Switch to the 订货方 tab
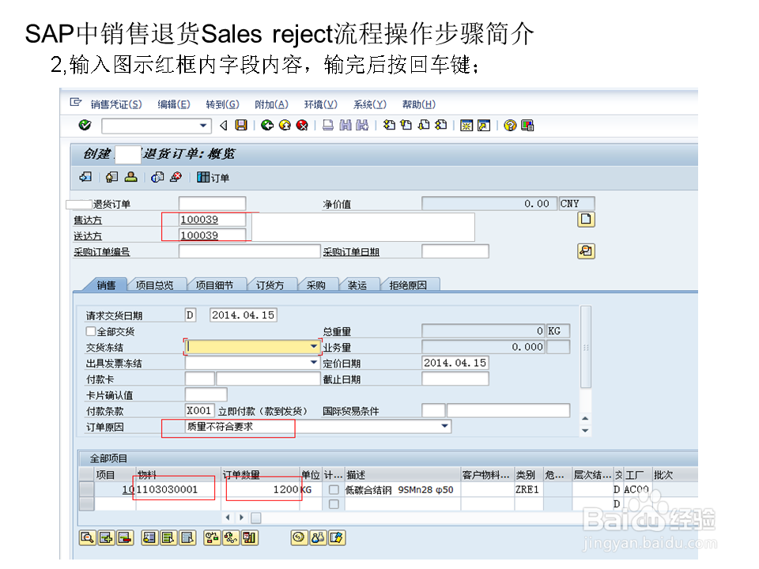This screenshot has width=759, height=569. tap(270, 285)
